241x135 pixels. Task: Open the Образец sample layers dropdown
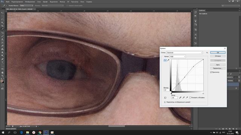53,6
